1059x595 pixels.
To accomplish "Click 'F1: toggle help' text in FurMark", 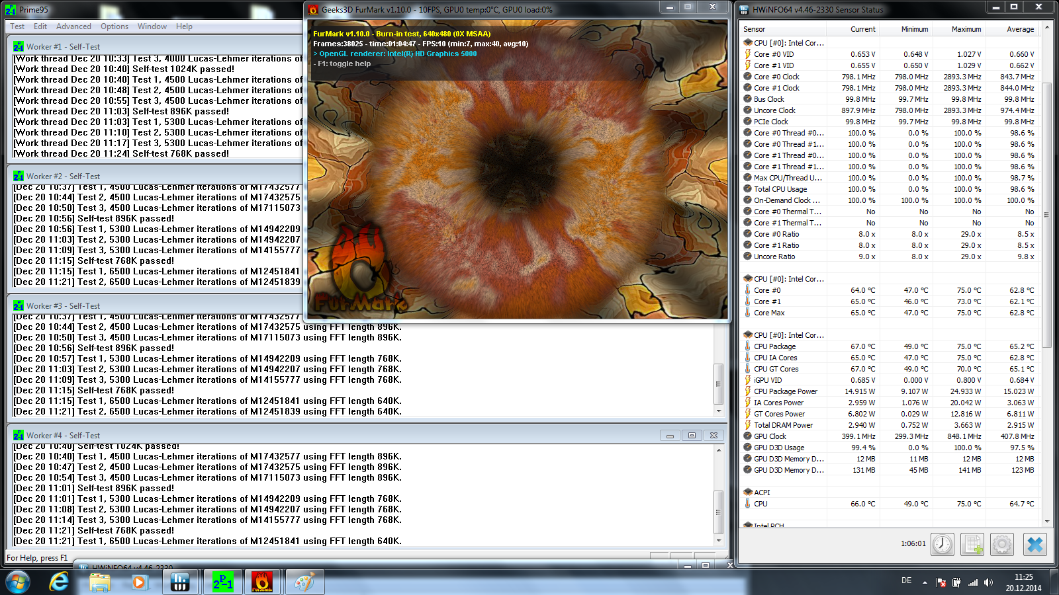I will [x=342, y=63].
